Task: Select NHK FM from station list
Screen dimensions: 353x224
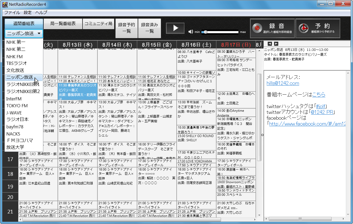Action: [24, 56]
